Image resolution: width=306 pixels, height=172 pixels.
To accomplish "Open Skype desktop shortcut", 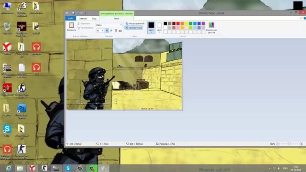I will 7,130.
